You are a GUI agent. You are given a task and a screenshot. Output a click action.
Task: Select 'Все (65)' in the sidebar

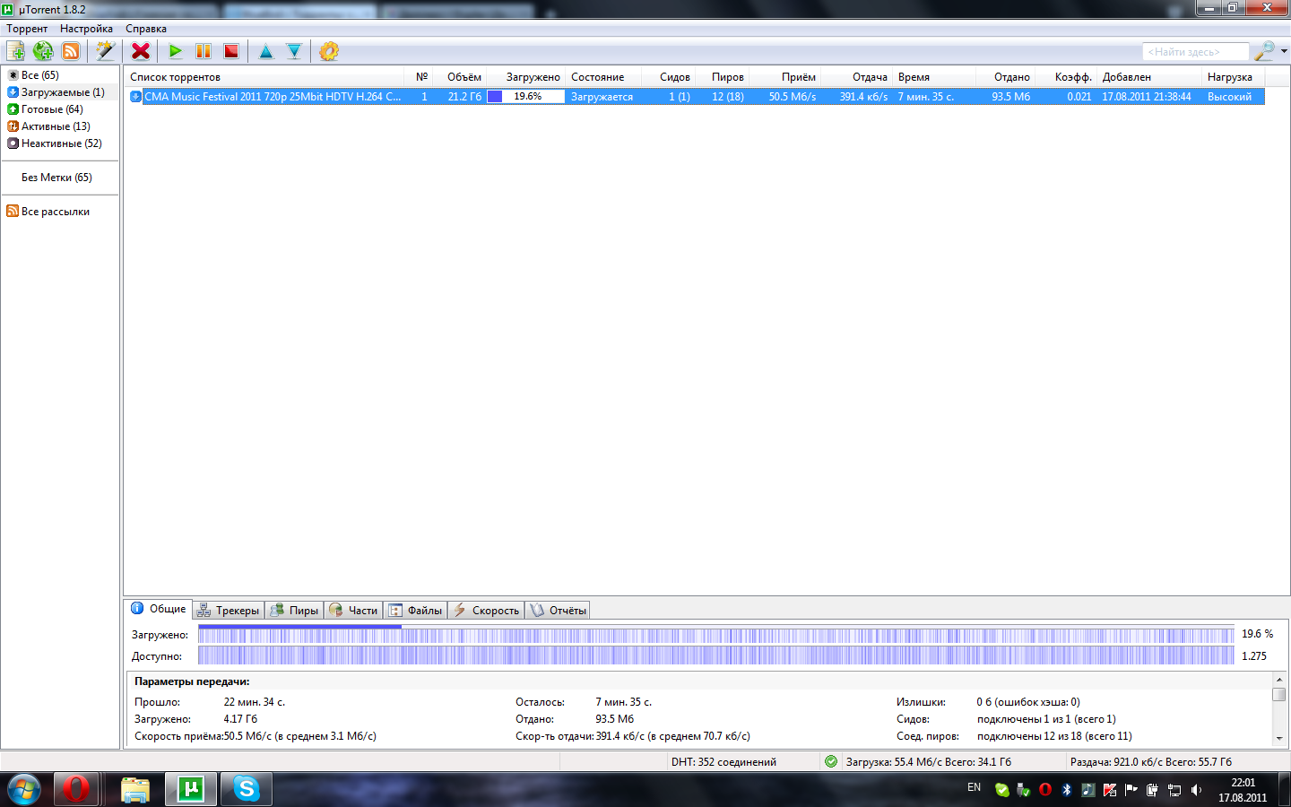(x=39, y=75)
